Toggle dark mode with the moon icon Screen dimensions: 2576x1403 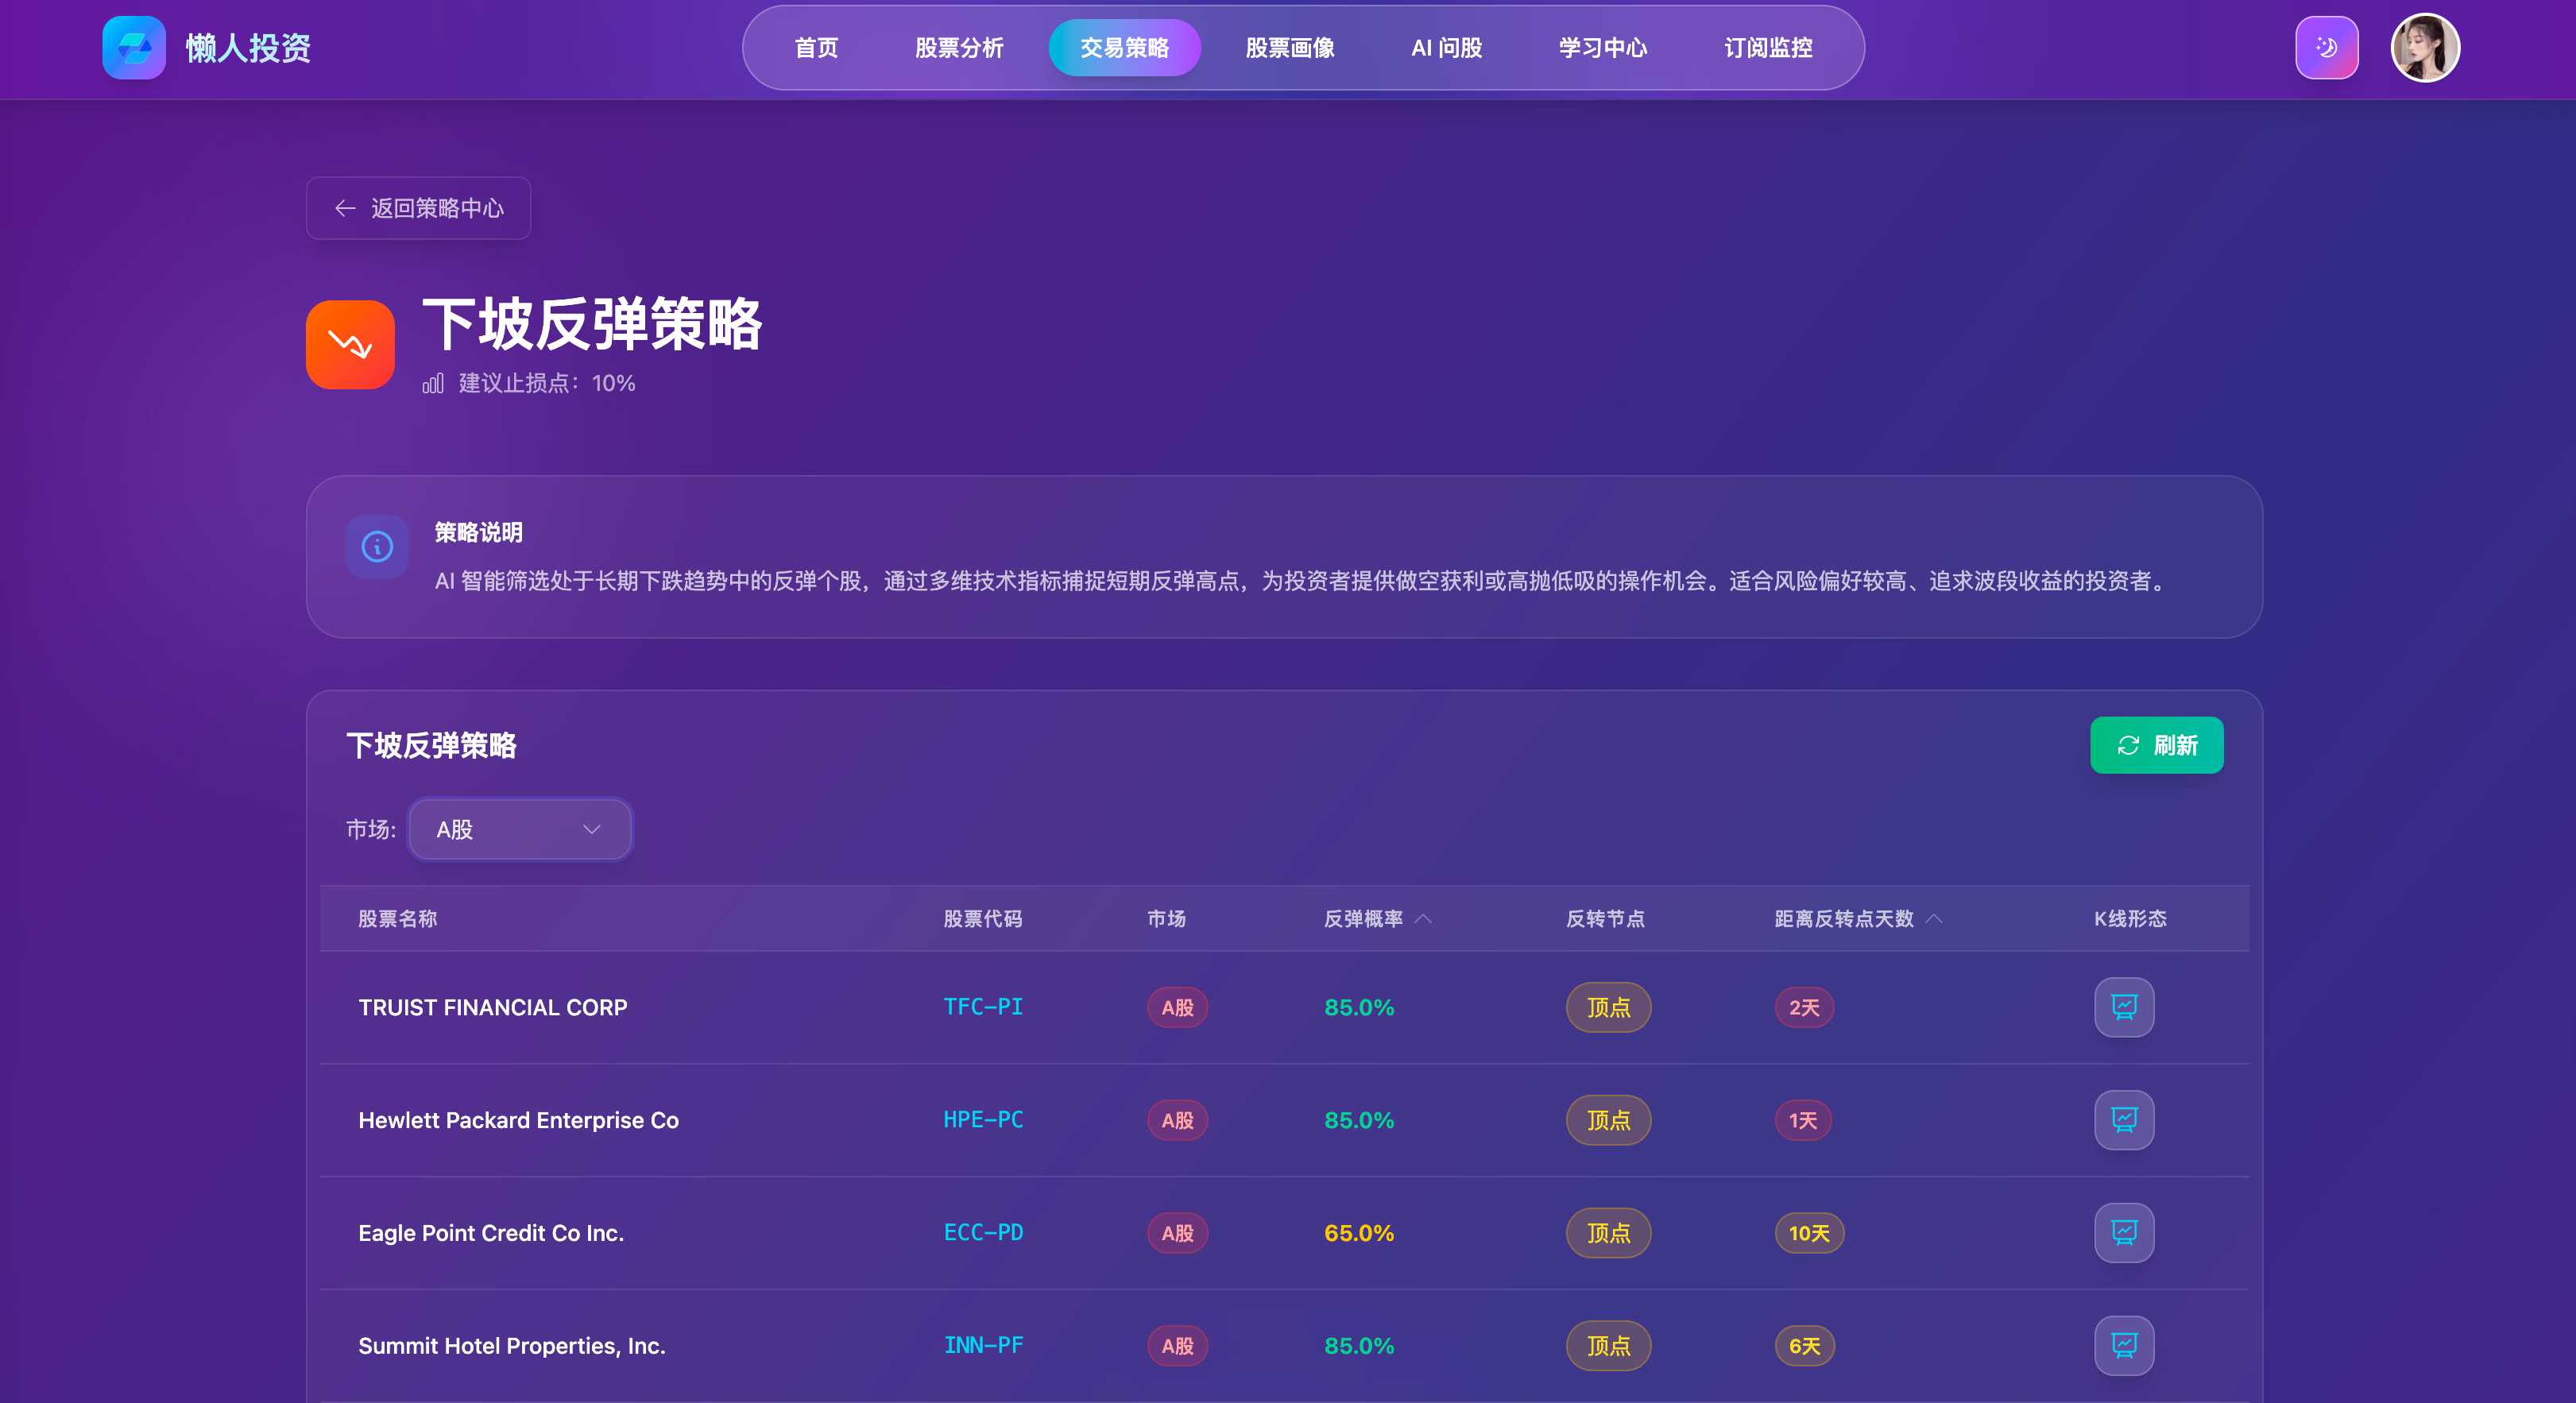tap(2327, 46)
